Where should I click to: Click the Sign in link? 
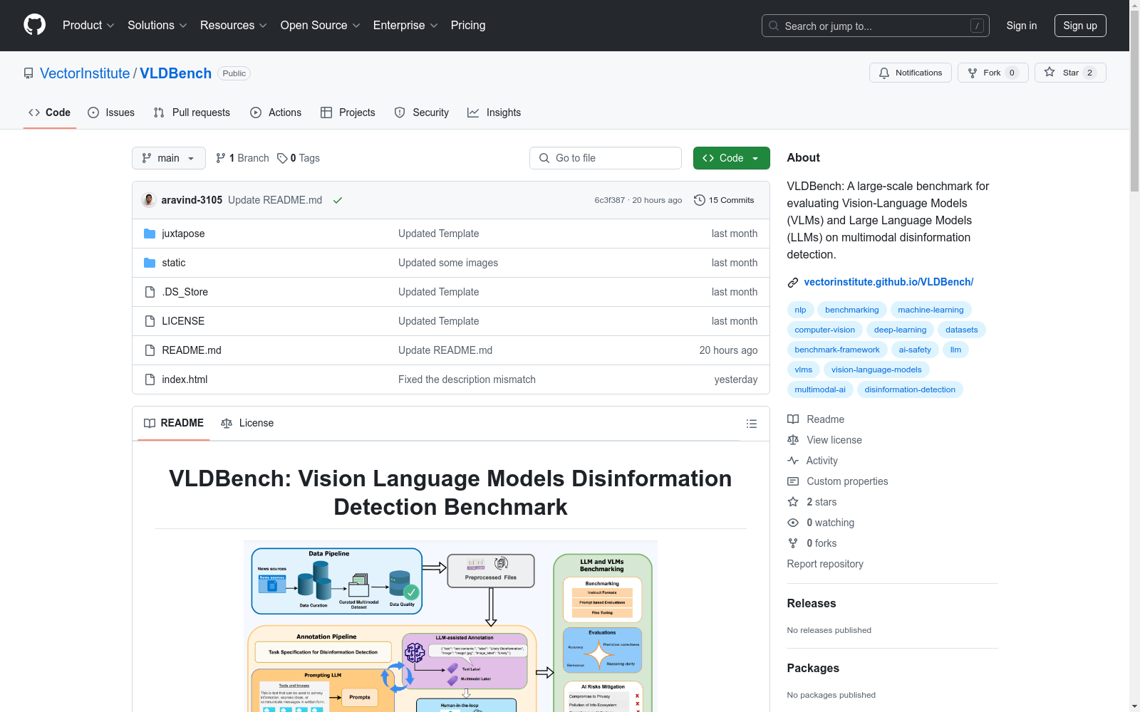point(1022,26)
